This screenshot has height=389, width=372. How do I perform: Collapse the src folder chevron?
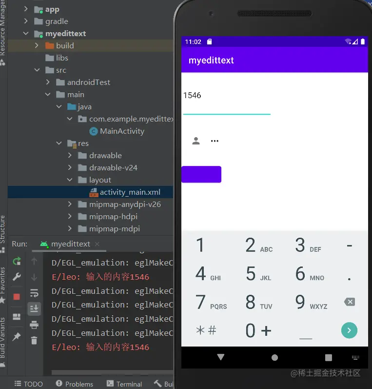37,70
